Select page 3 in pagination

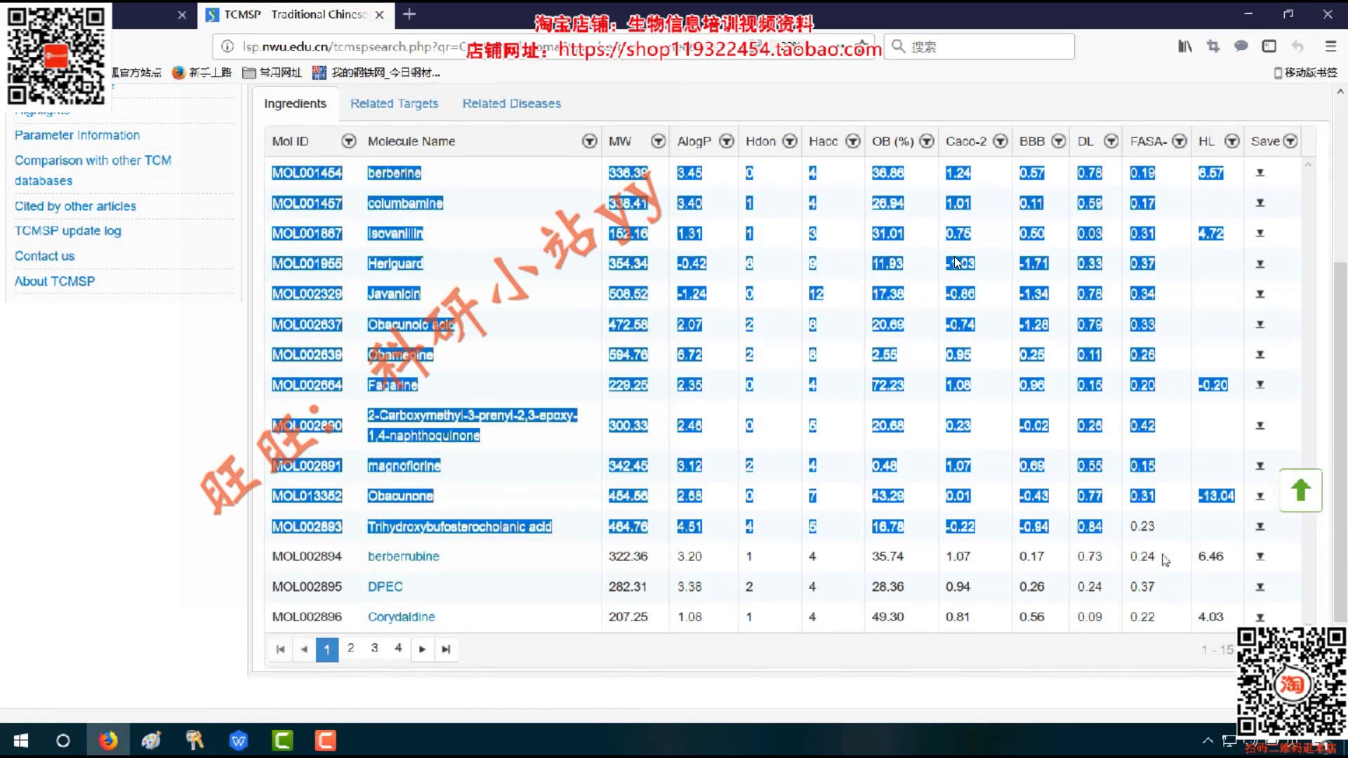tap(374, 648)
